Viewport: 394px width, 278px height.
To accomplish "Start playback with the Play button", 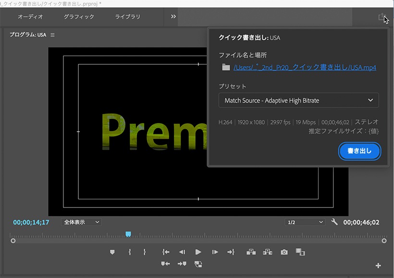I will (x=198, y=252).
